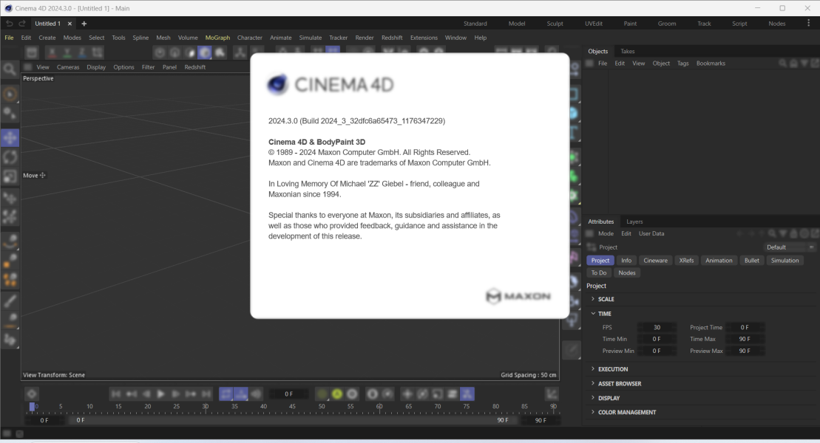Open the layout options kebab menu
Screen dimensions: 820x443
pyautogui.click(x=808, y=23)
